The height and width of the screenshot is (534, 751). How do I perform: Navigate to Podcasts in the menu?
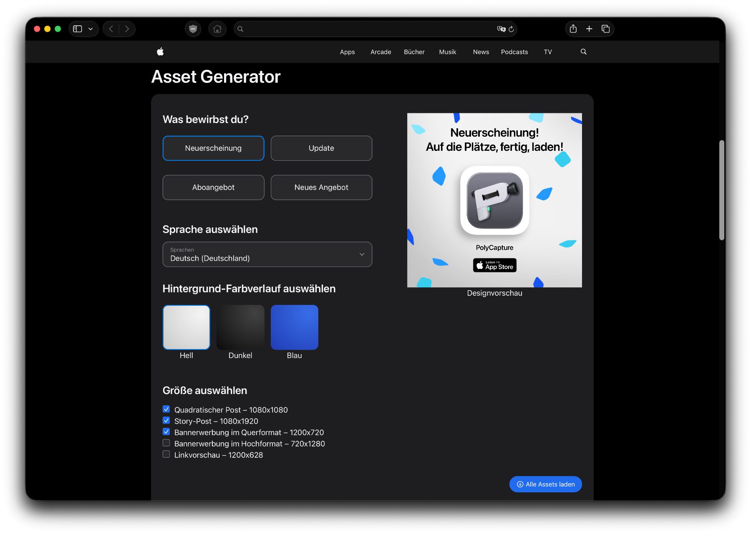point(514,52)
